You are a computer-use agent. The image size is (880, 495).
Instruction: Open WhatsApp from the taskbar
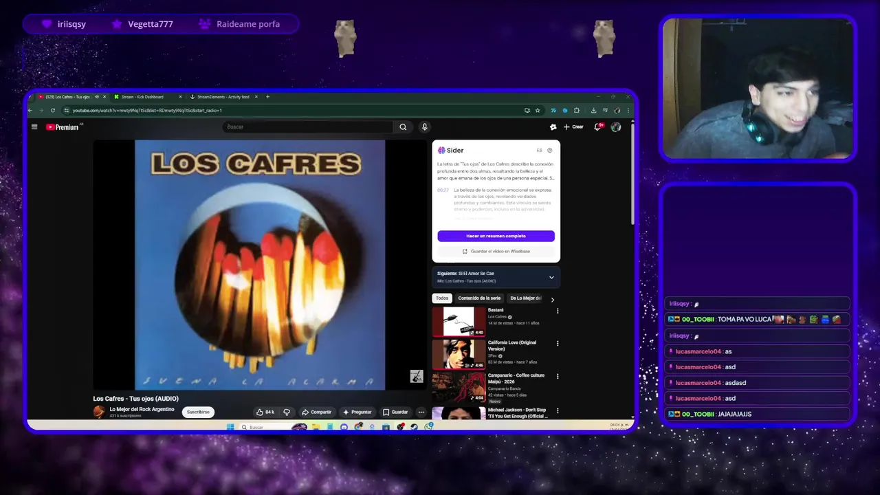coord(429,427)
